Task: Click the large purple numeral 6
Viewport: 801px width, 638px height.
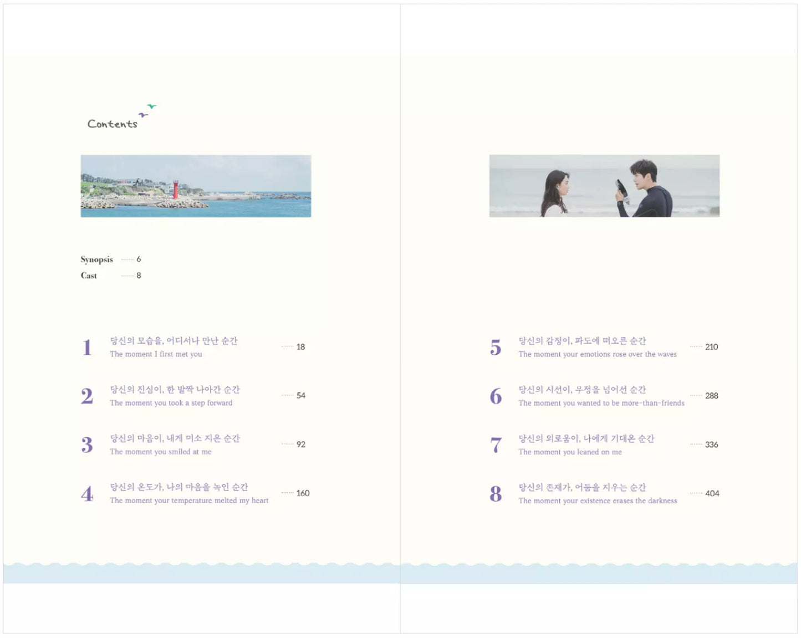Action: pyautogui.click(x=495, y=395)
